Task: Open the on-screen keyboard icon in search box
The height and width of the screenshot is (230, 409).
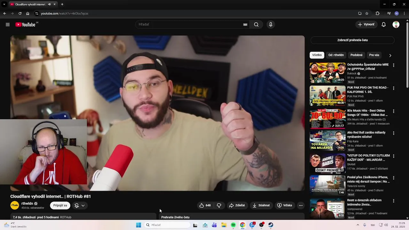Action: (x=245, y=25)
